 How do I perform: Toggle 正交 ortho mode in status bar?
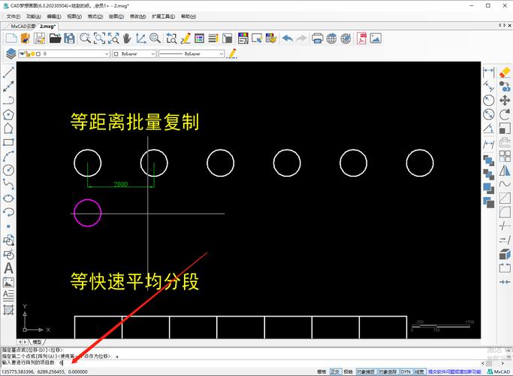tap(334, 371)
